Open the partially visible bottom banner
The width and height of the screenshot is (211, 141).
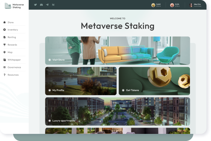(x=118, y=131)
